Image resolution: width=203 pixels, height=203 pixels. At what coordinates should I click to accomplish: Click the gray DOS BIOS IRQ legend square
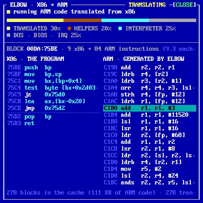click(x=8, y=35)
